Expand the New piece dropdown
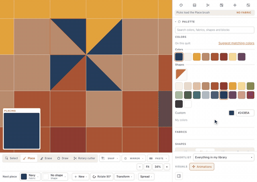The image size is (257, 182). point(80,177)
